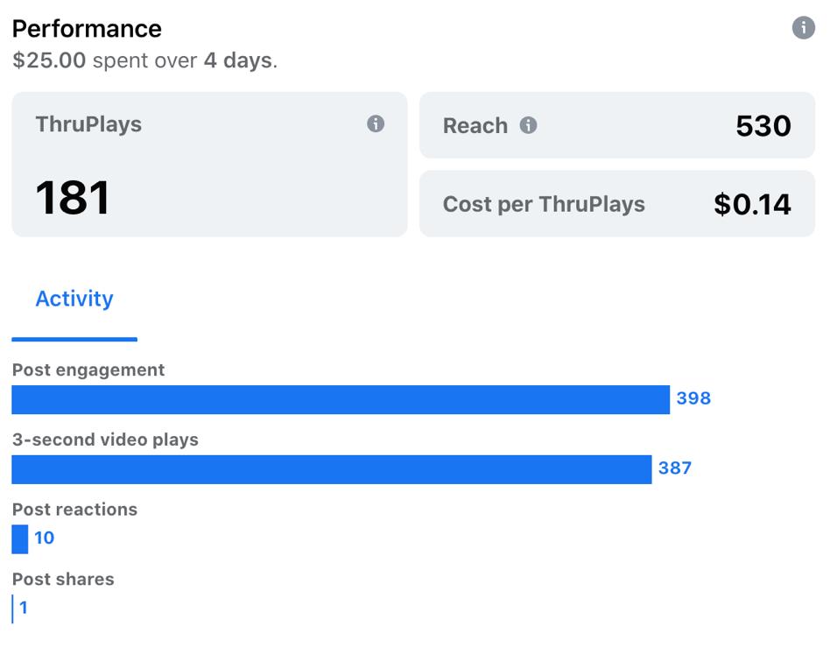Click the Post engagement bar

[x=341, y=400]
